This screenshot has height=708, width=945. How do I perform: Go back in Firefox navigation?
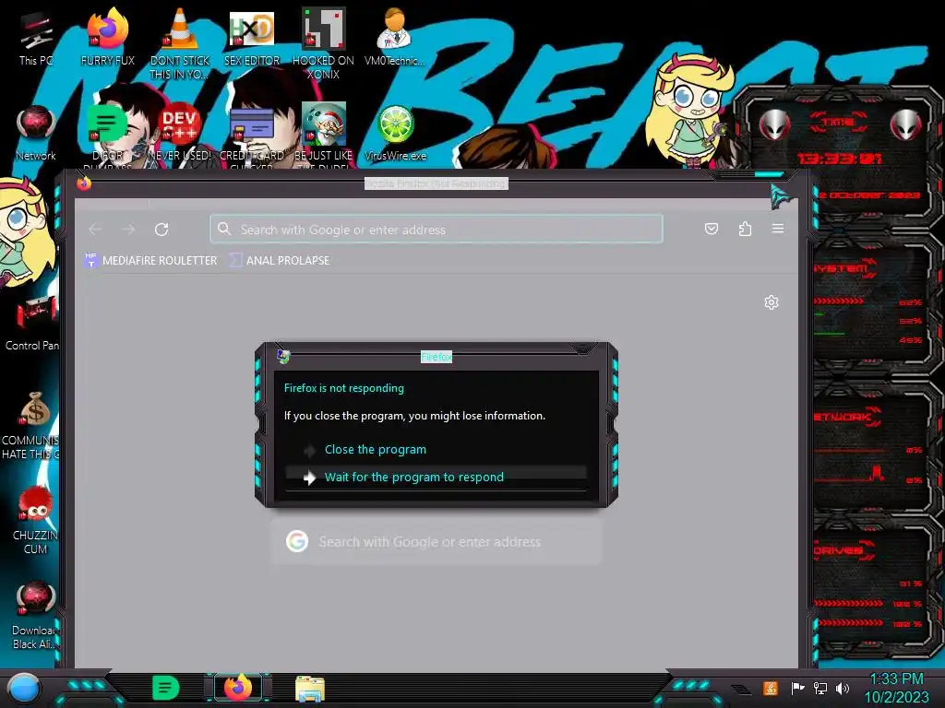point(95,230)
